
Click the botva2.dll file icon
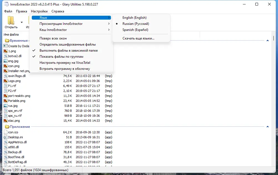click(x=6, y=56)
